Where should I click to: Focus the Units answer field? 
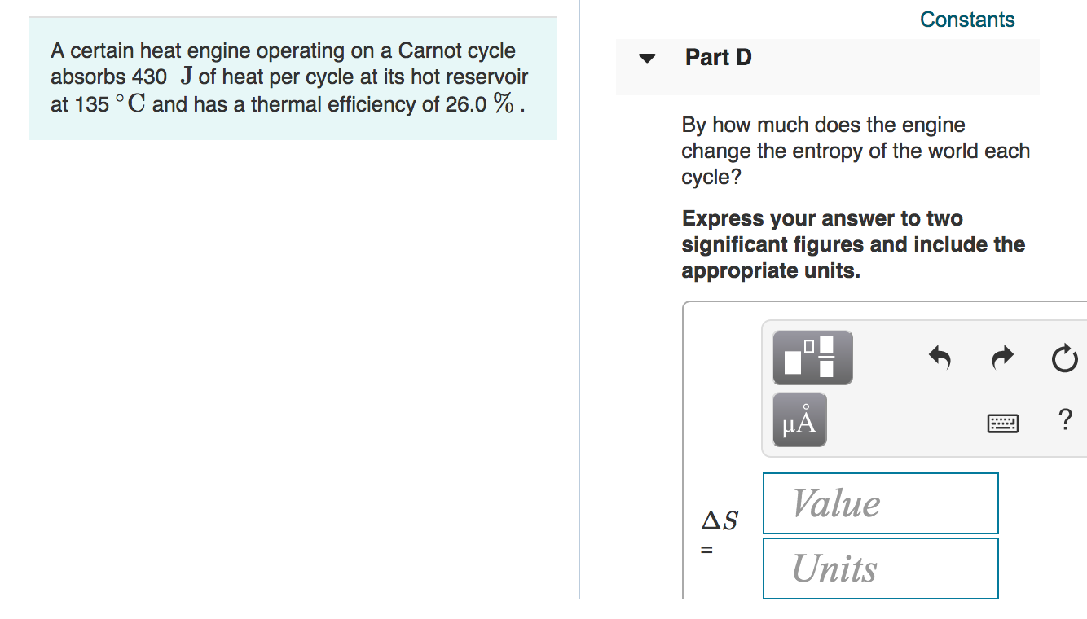coord(880,567)
